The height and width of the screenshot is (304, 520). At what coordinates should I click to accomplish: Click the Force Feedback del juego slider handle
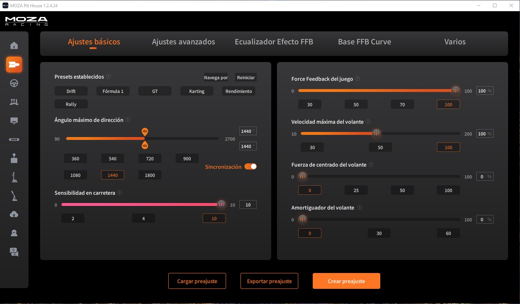[x=456, y=91]
